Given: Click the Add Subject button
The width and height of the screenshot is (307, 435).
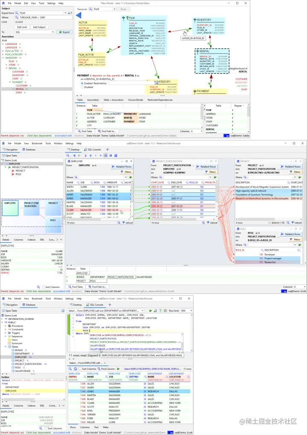Looking at the screenshot, I should tap(39, 27).
